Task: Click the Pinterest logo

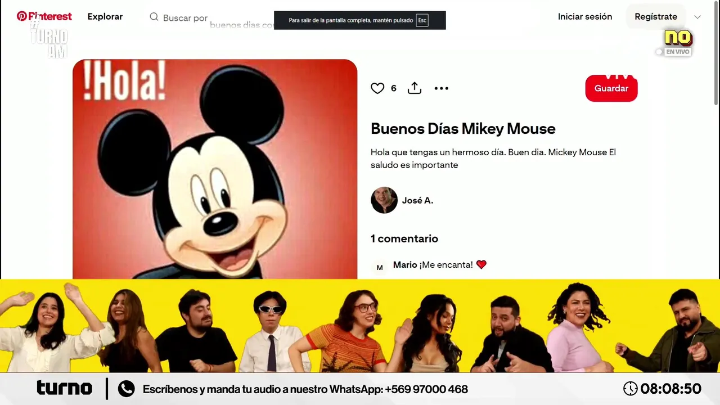Action: 44,16
